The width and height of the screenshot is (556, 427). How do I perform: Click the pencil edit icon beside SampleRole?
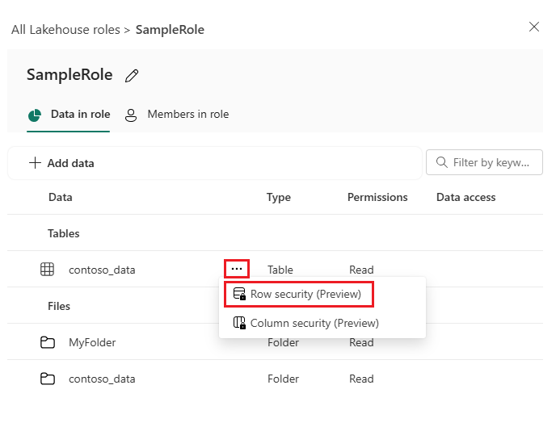[132, 76]
